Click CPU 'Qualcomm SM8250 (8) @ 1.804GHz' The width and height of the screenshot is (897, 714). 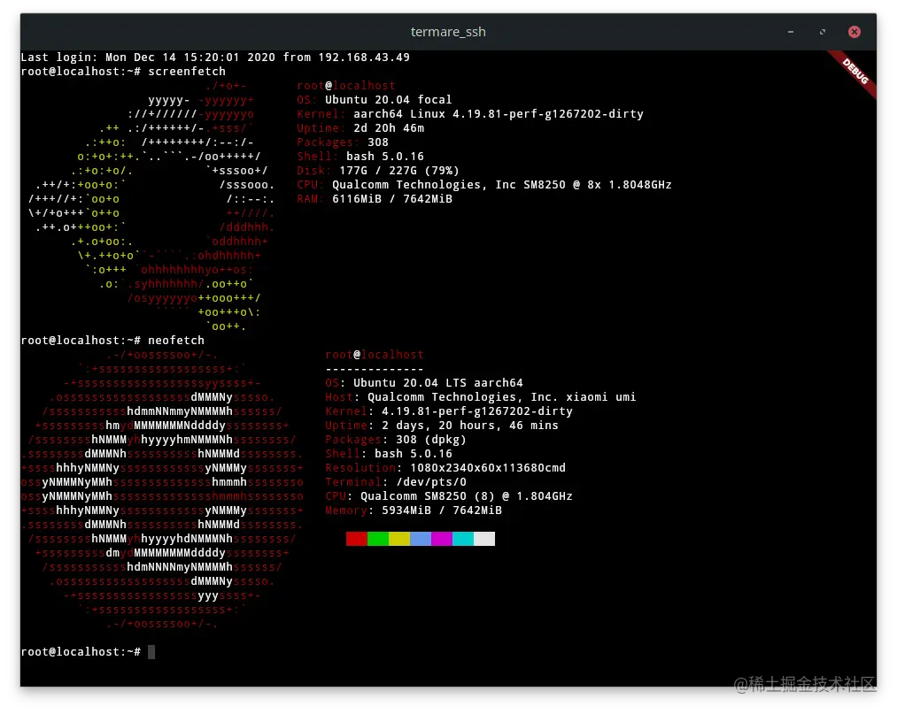coord(467,496)
